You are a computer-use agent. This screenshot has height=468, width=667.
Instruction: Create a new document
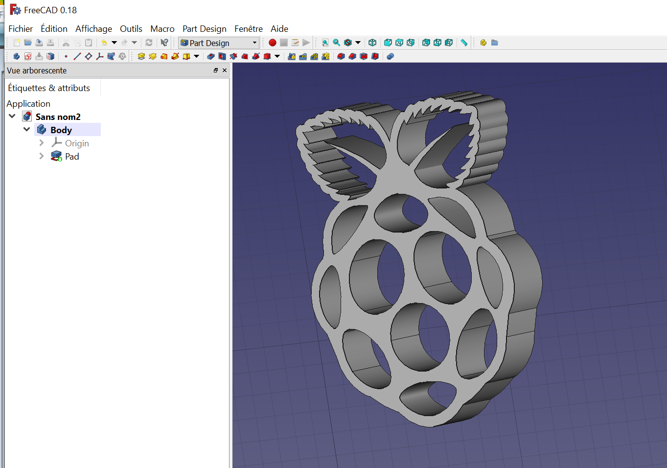tap(17, 43)
